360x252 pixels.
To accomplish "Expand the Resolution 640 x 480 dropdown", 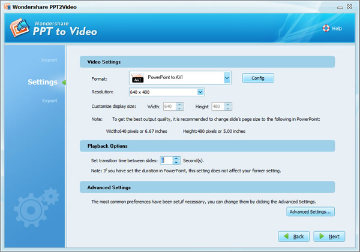I will pyautogui.click(x=200, y=92).
